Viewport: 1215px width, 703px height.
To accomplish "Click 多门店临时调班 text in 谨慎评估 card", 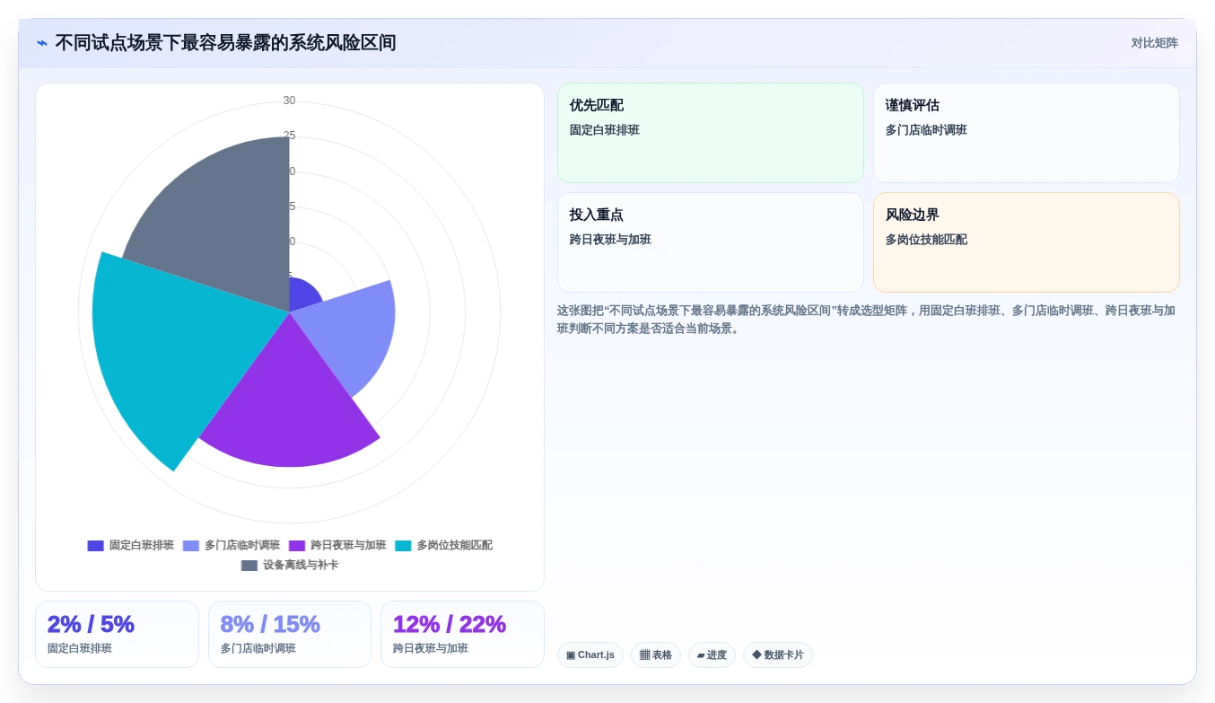I will click(x=926, y=130).
